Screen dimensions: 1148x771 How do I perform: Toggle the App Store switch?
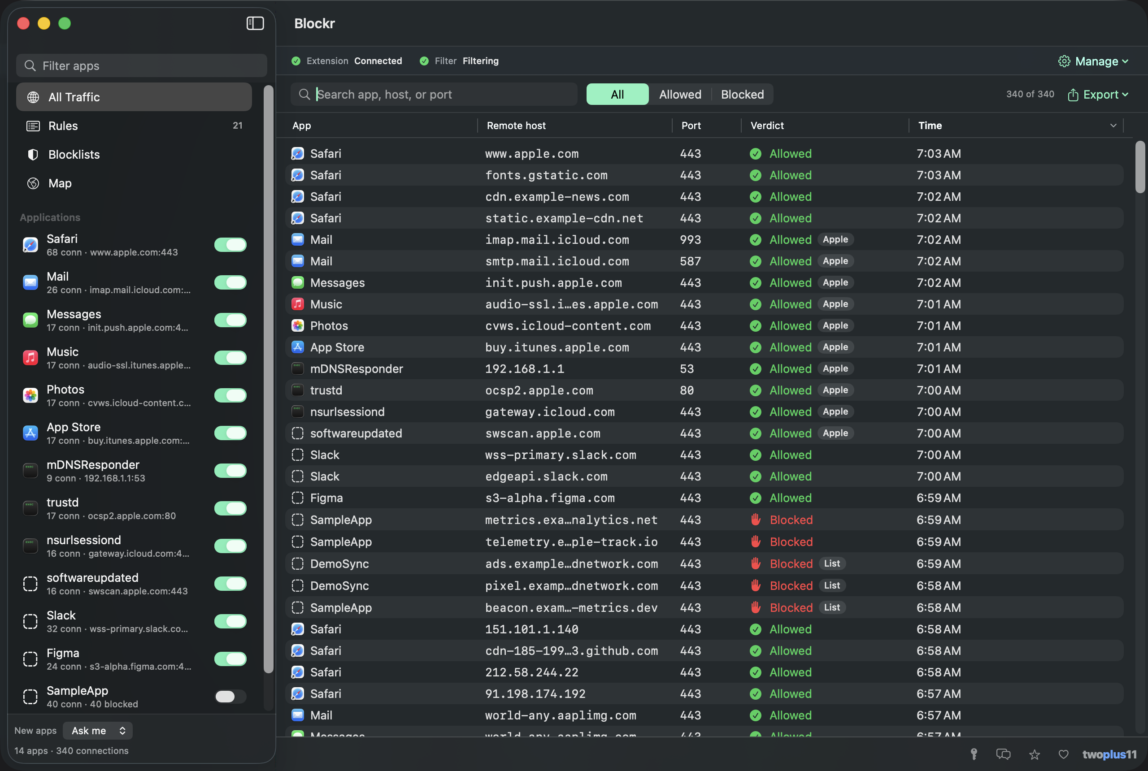pyautogui.click(x=230, y=433)
